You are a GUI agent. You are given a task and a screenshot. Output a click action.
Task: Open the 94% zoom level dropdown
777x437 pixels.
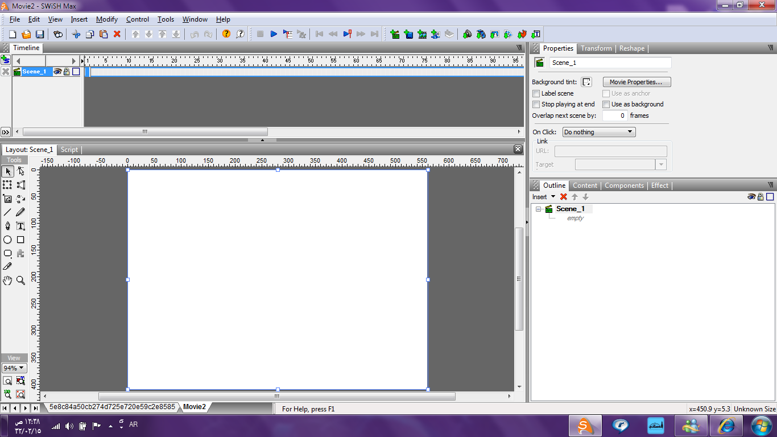tap(14, 368)
